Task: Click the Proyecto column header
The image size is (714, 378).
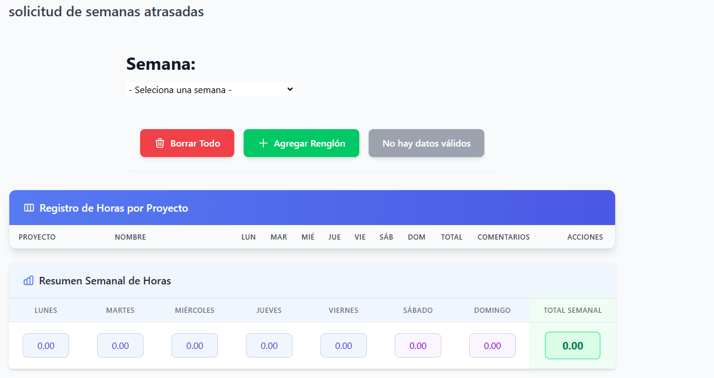Action: [x=37, y=237]
